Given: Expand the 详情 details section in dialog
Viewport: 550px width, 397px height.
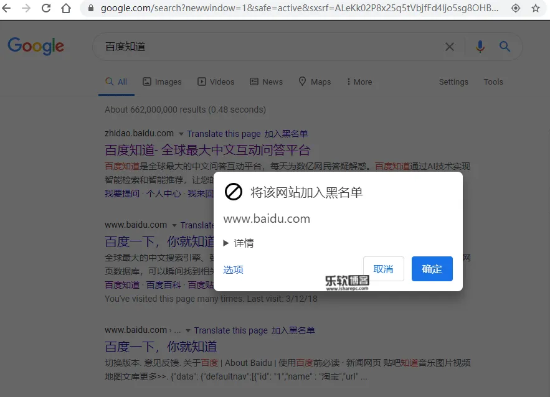Looking at the screenshot, I should pos(239,243).
